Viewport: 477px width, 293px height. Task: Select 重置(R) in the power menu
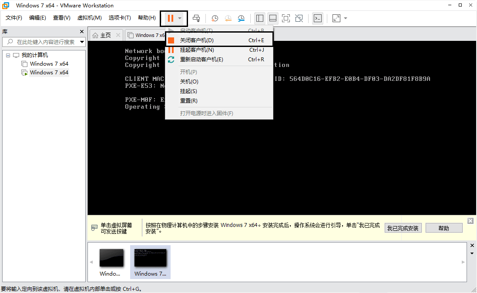(x=219, y=100)
